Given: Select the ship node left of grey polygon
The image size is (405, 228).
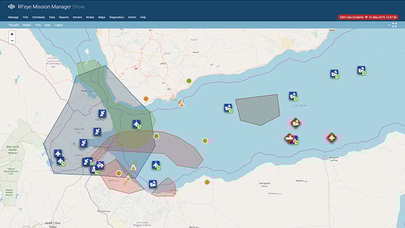Looking at the screenshot, I should point(228,108).
